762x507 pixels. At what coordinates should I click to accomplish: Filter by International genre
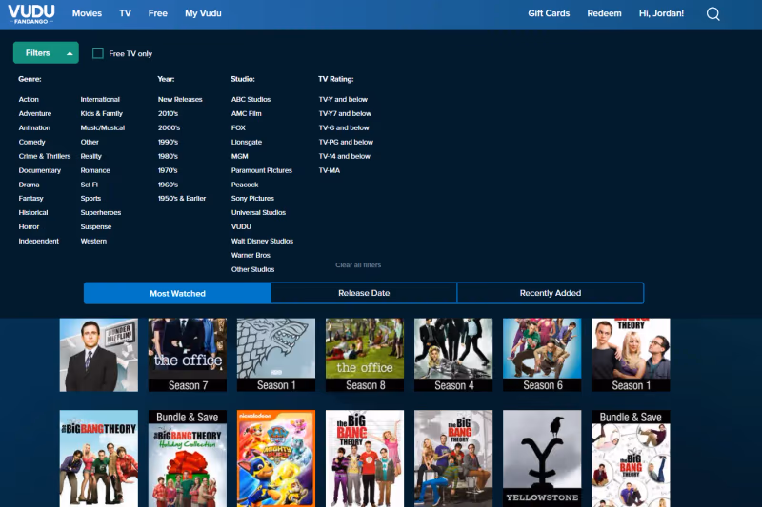(x=100, y=99)
